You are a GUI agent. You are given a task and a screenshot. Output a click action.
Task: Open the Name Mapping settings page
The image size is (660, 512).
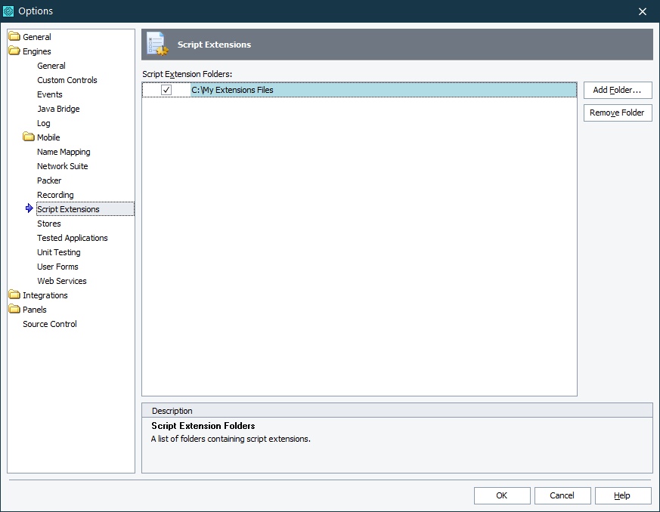coord(64,151)
